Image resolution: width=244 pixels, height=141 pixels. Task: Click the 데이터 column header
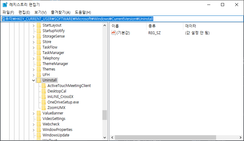[x=191, y=26]
